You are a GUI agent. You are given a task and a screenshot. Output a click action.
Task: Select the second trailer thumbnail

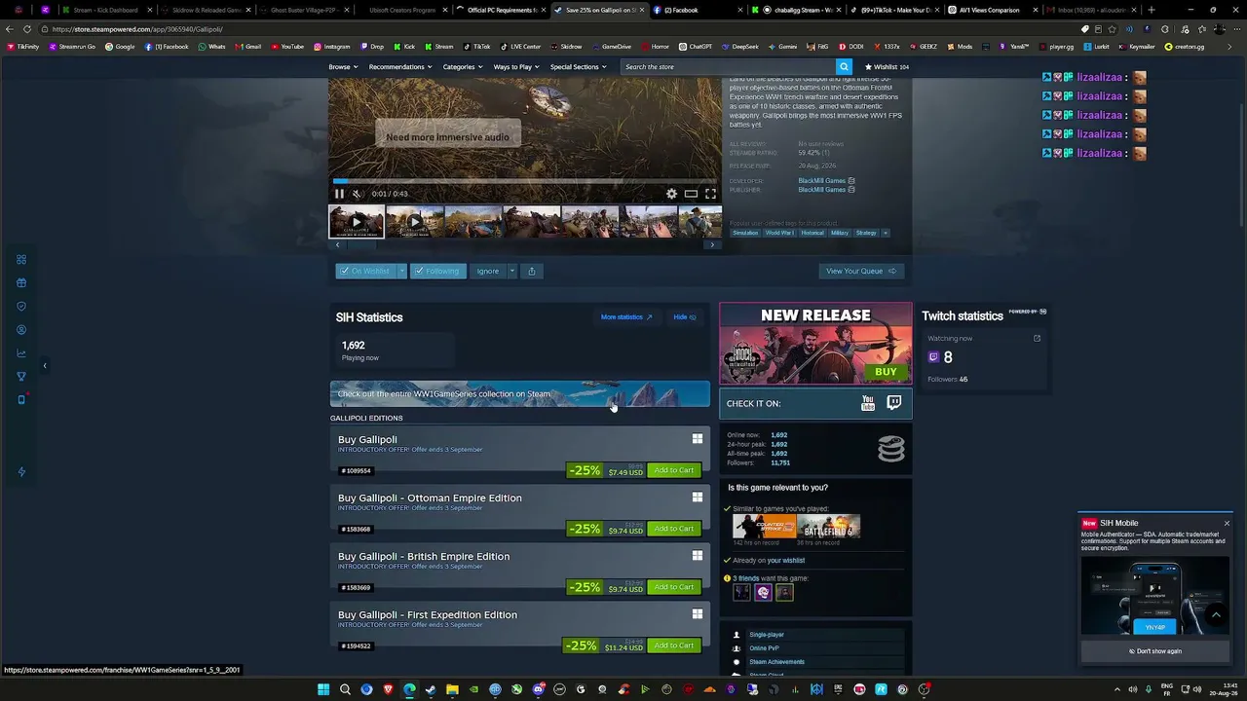tap(415, 222)
